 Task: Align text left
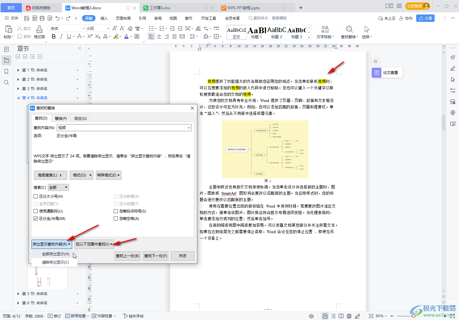tap(151, 37)
